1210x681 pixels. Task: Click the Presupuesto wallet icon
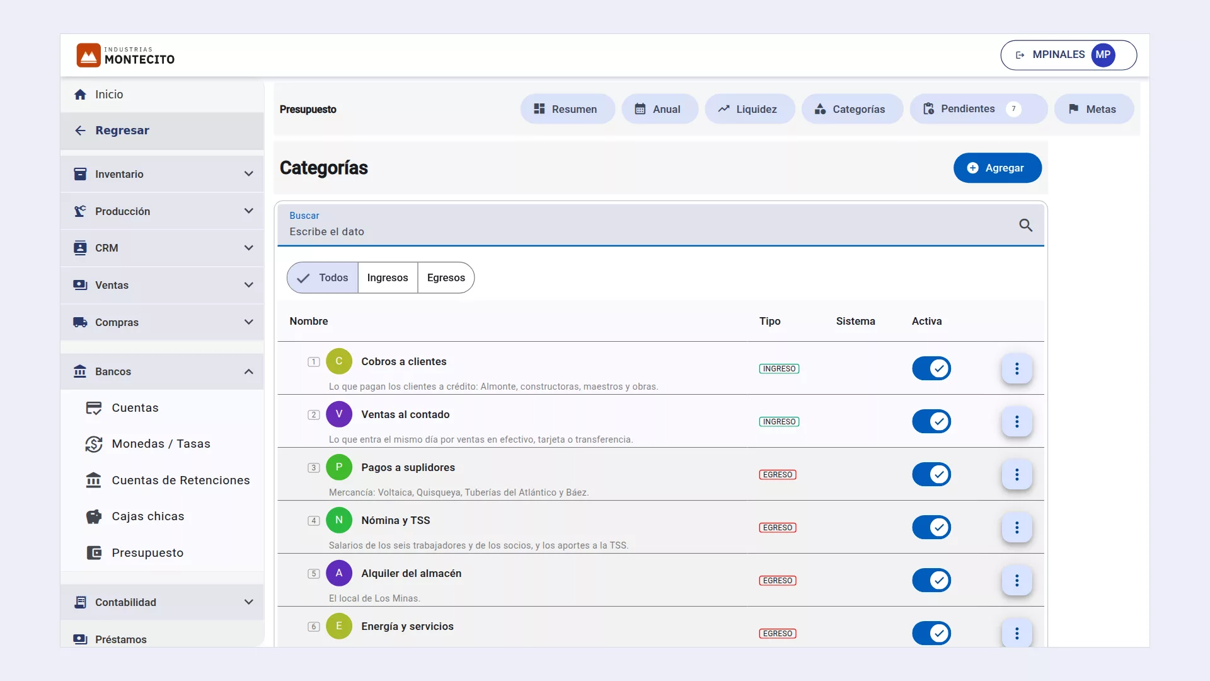pos(94,553)
